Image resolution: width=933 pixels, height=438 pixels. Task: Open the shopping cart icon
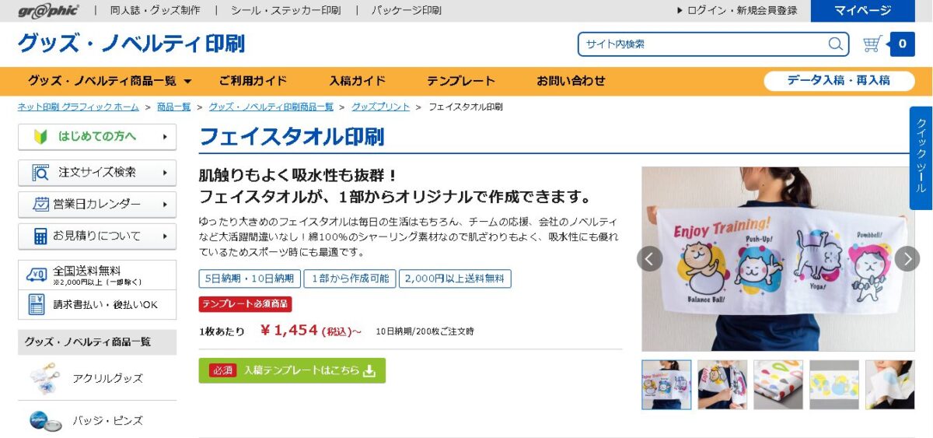click(x=872, y=44)
